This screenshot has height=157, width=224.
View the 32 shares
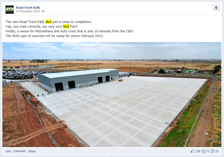[217, 151]
